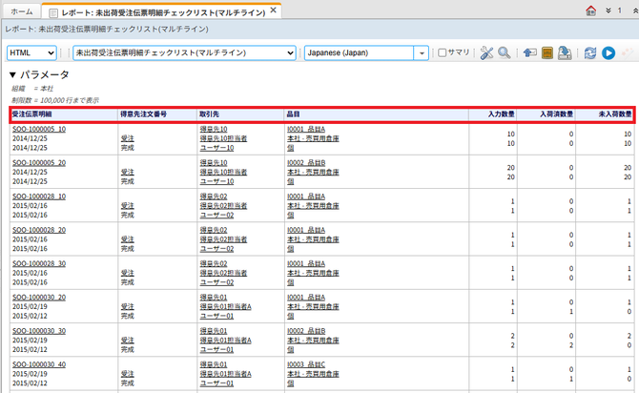Click 得意先01担当者A in row SOO-1000030_20

[x=225, y=306]
